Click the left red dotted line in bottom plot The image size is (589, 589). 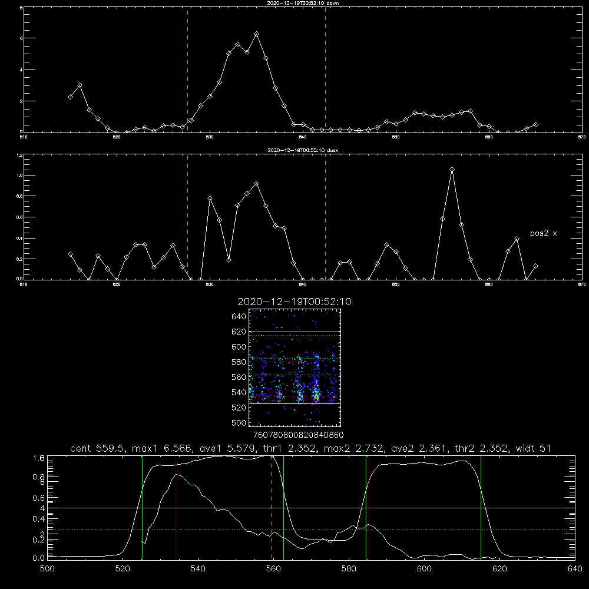(176, 508)
